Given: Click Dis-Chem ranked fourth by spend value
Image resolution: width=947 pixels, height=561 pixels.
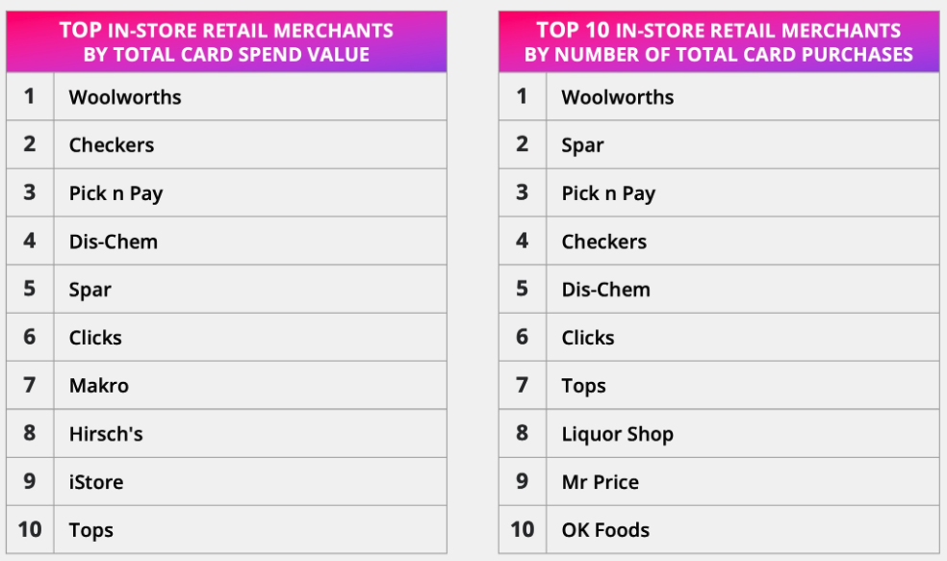Looking at the screenshot, I should 114,242.
